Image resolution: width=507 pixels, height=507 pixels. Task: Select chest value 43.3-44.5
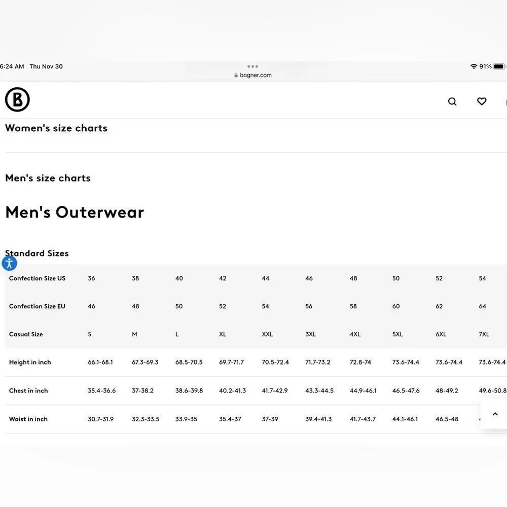pos(319,390)
